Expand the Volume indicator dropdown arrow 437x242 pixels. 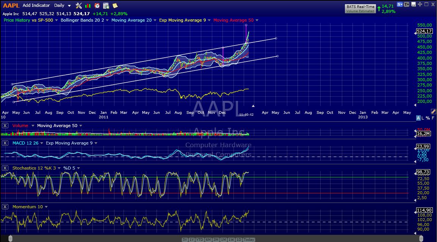click(x=33, y=126)
